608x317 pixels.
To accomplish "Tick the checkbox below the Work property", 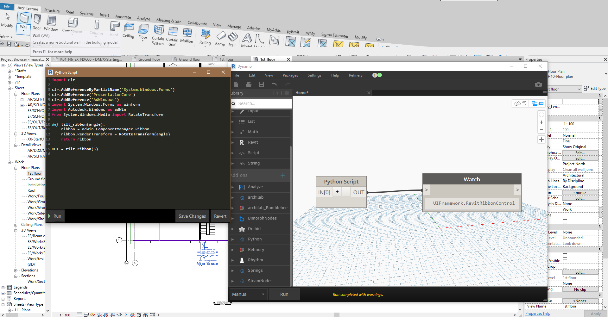I will click(565, 221).
